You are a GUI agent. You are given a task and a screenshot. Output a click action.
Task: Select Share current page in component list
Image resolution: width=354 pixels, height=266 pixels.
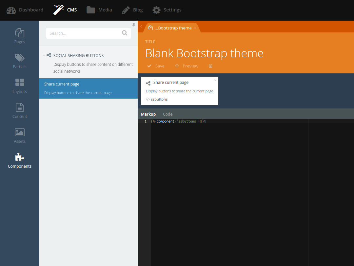point(88,88)
